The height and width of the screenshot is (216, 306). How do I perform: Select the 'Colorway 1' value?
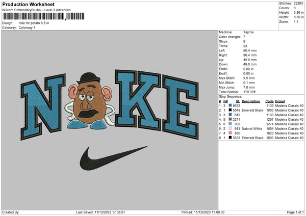[27, 28]
